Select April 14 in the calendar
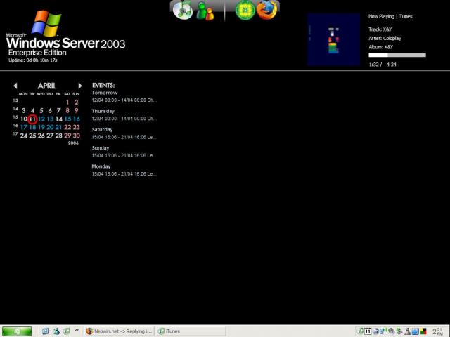Image resolution: width=450 pixels, height=337 pixels. 59,119
